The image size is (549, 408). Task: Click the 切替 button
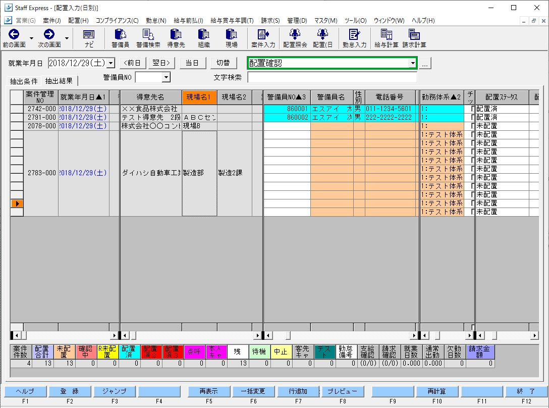click(x=223, y=63)
